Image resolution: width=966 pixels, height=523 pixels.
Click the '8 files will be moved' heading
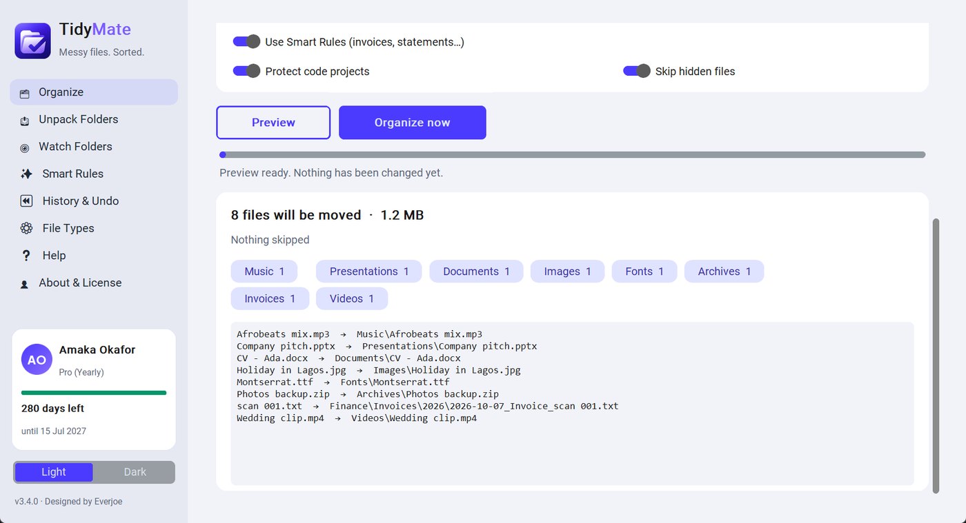click(296, 215)
